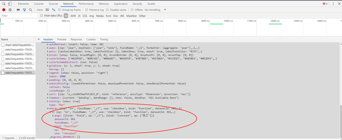Open the Application tab
This screenshot has height=140, width=342.
[x=121, y=4]
